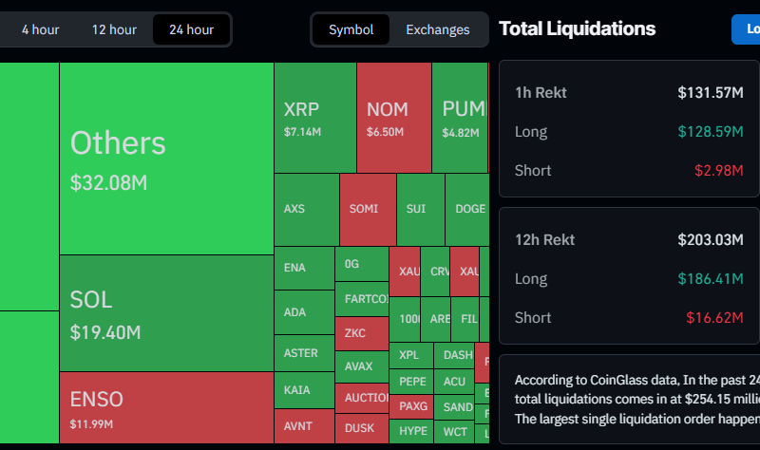
Task: Click the red ENSO tile
Action: 166,407
